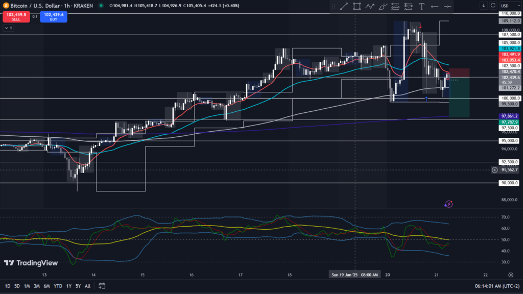Select the Rectangle drawing tool
Viewport: 523px width, 294px height.
pos(356,6)
